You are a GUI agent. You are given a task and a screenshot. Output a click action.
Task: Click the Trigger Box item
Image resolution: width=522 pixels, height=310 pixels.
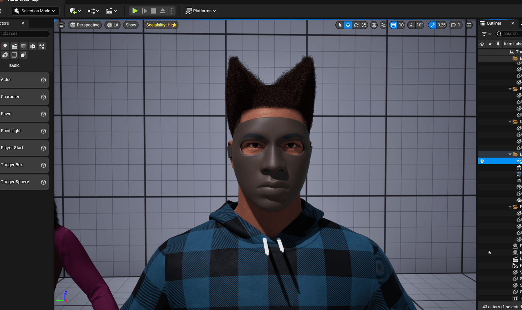(24, 165)
